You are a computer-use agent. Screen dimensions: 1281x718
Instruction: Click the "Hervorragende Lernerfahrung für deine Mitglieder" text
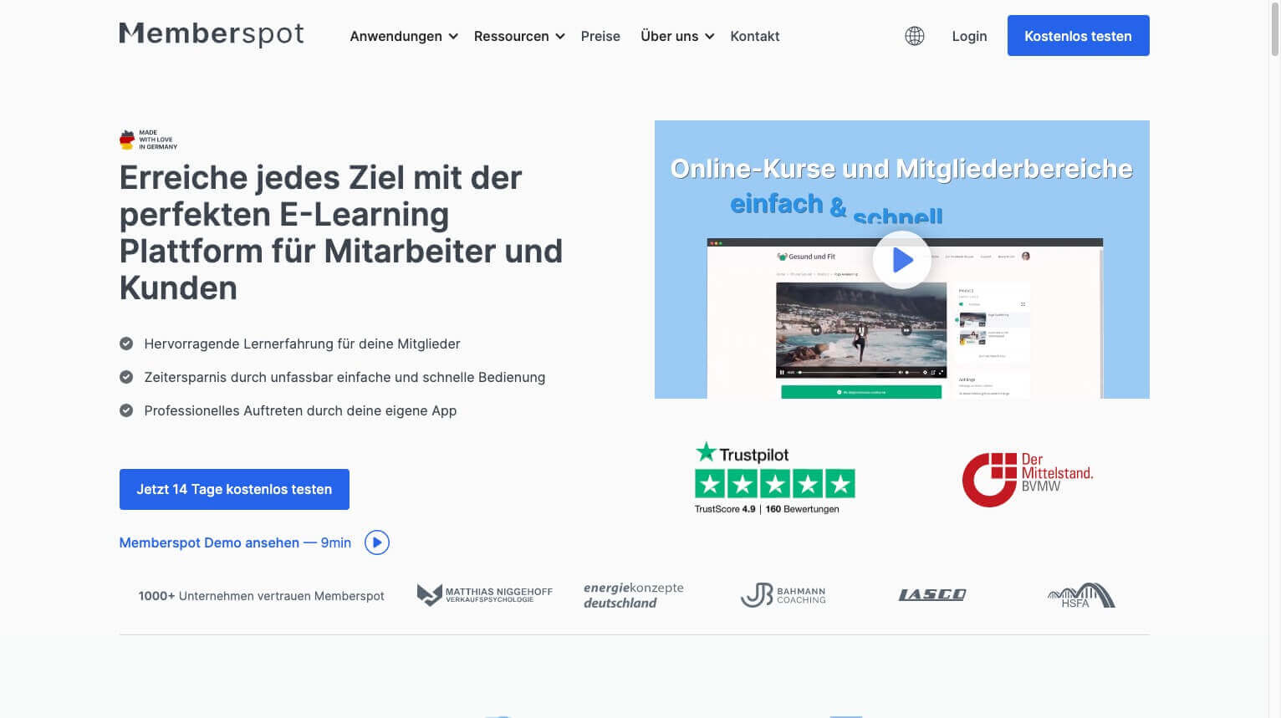click(x=302, y=344)
